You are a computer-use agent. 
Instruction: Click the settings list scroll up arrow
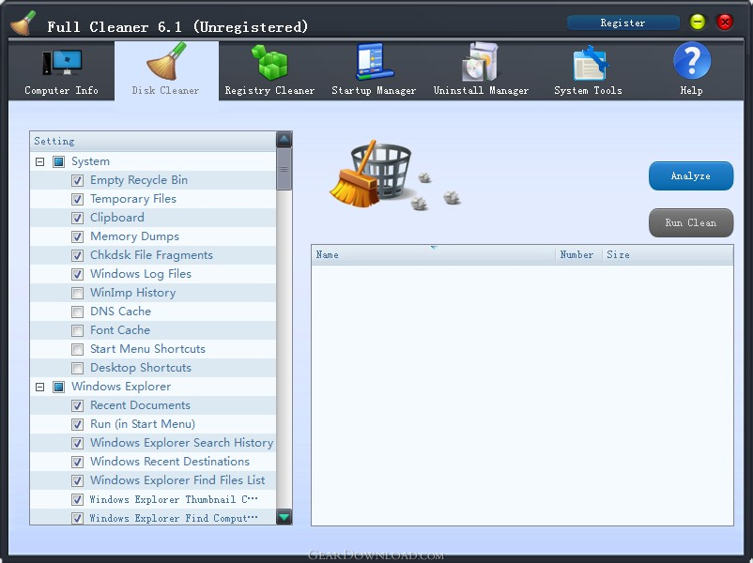click(284, 139)
